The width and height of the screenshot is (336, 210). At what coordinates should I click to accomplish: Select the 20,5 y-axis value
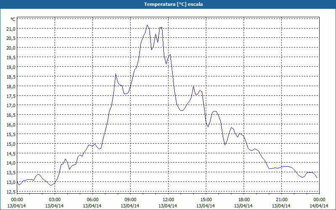(11, 38)
